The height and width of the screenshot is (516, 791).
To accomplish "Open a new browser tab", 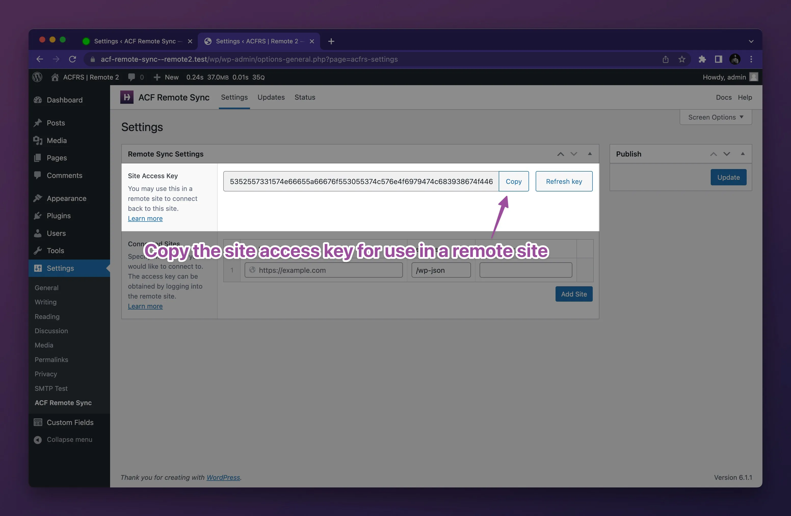I will point(331,41).
